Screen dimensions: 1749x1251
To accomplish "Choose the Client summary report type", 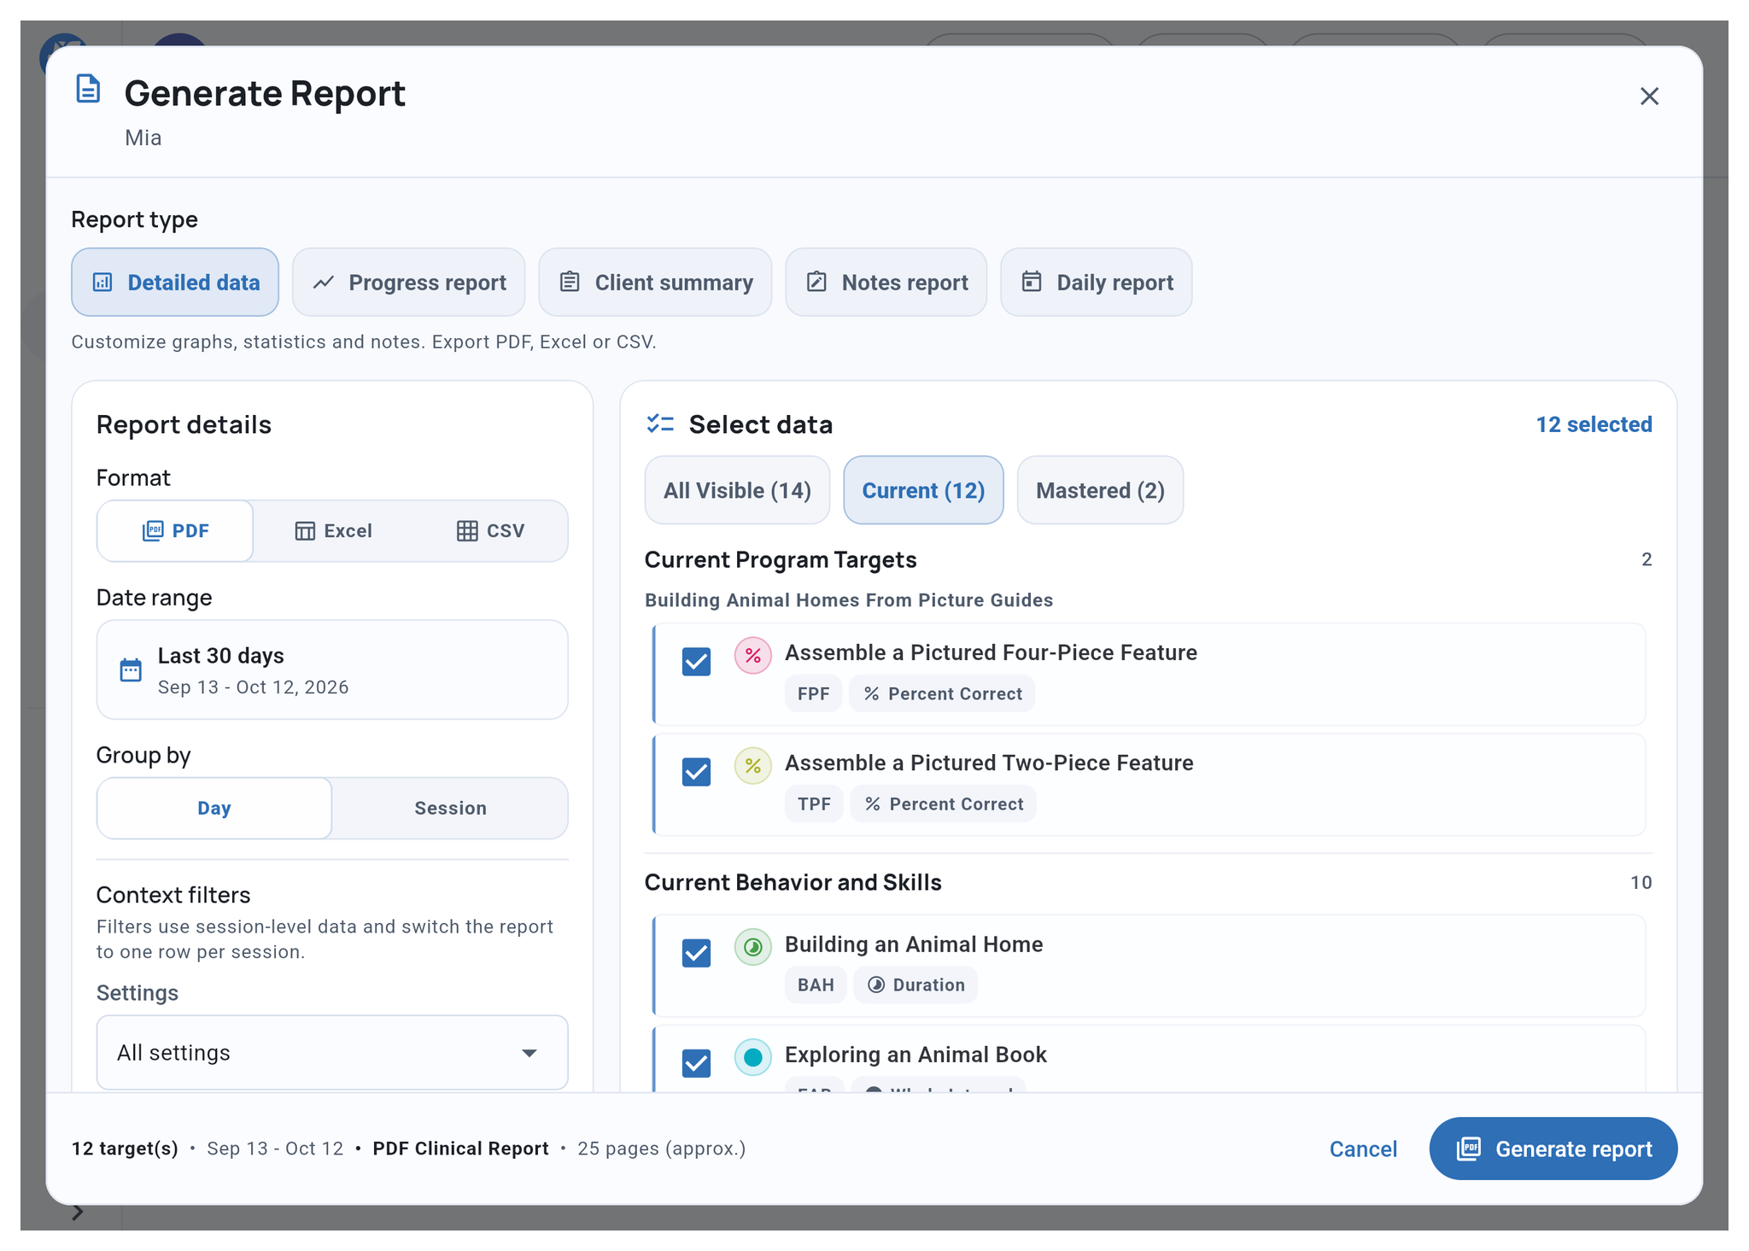I will click(655, 283).
